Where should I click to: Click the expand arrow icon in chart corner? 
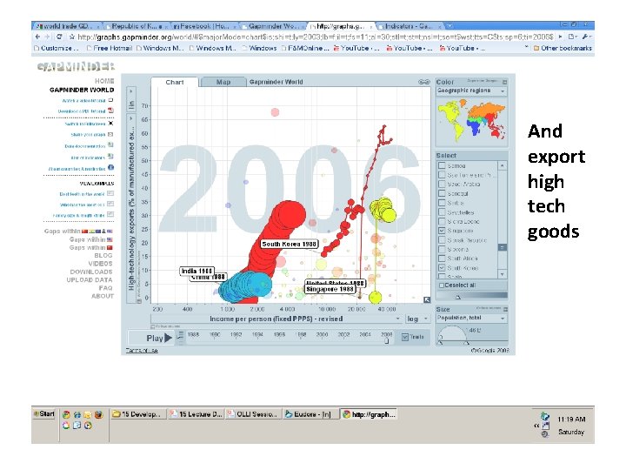click(x=427, y=299)
